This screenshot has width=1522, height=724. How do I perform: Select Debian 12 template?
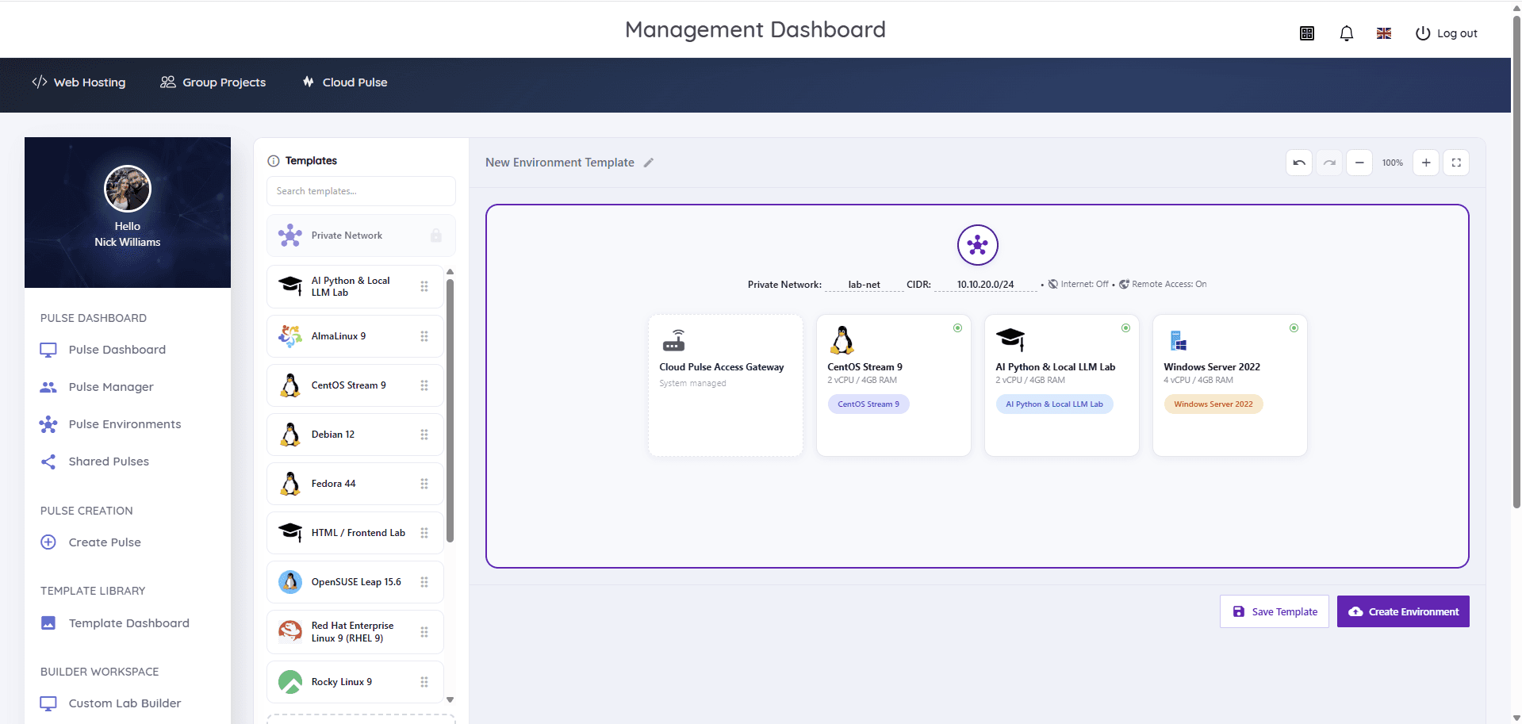[355, 435]
